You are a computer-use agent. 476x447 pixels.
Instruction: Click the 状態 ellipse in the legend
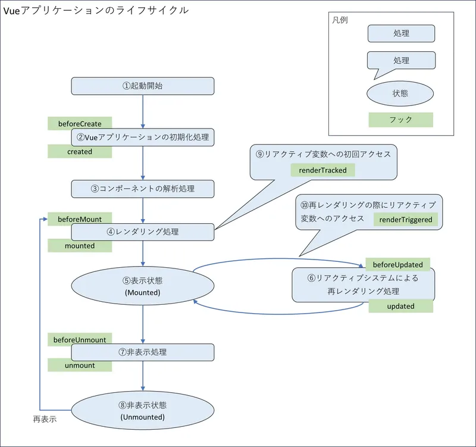coord(400,93)
